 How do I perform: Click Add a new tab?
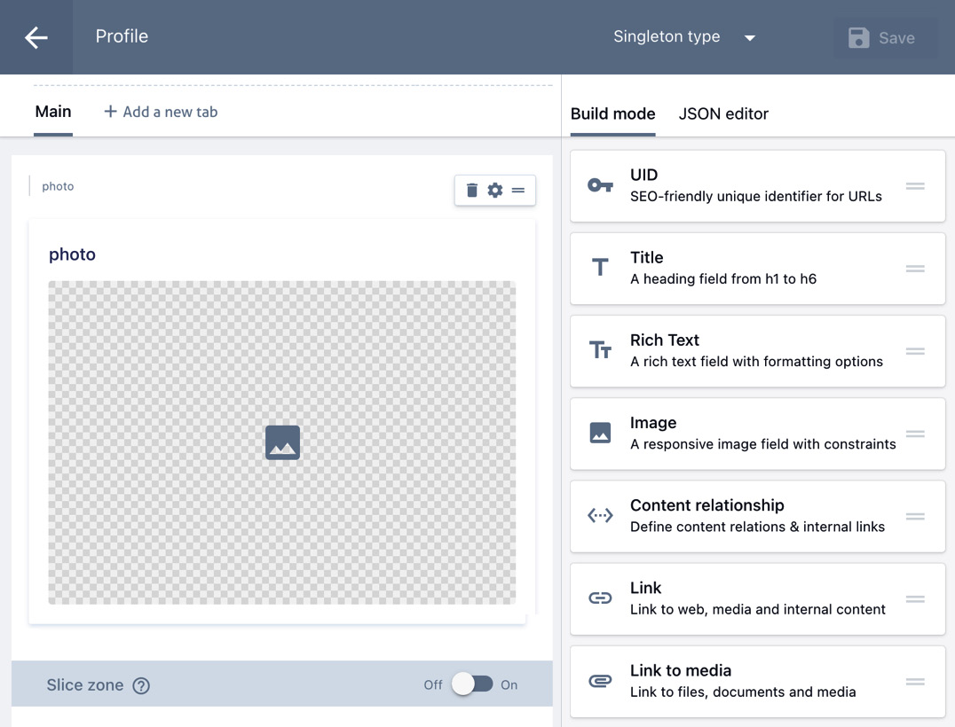click(161, 112)
